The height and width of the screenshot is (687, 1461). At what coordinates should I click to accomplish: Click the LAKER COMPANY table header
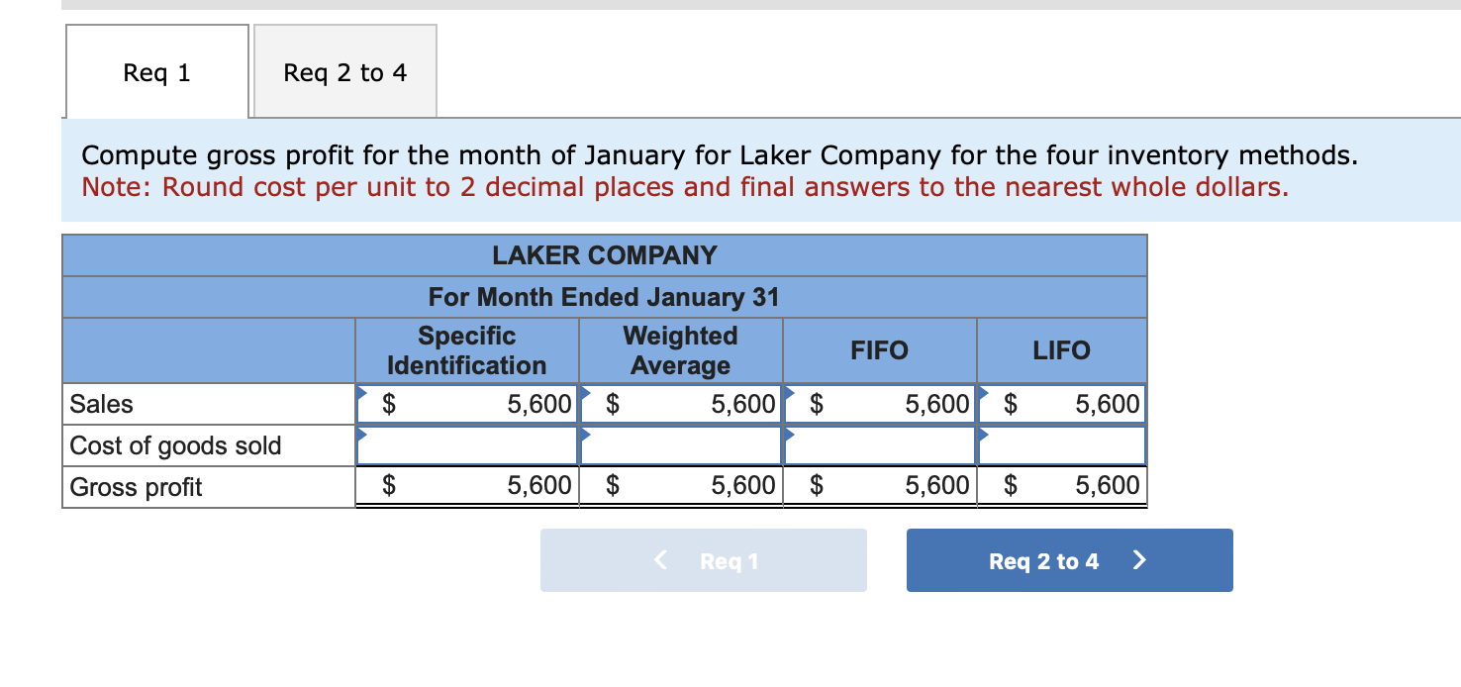(604, 254)
